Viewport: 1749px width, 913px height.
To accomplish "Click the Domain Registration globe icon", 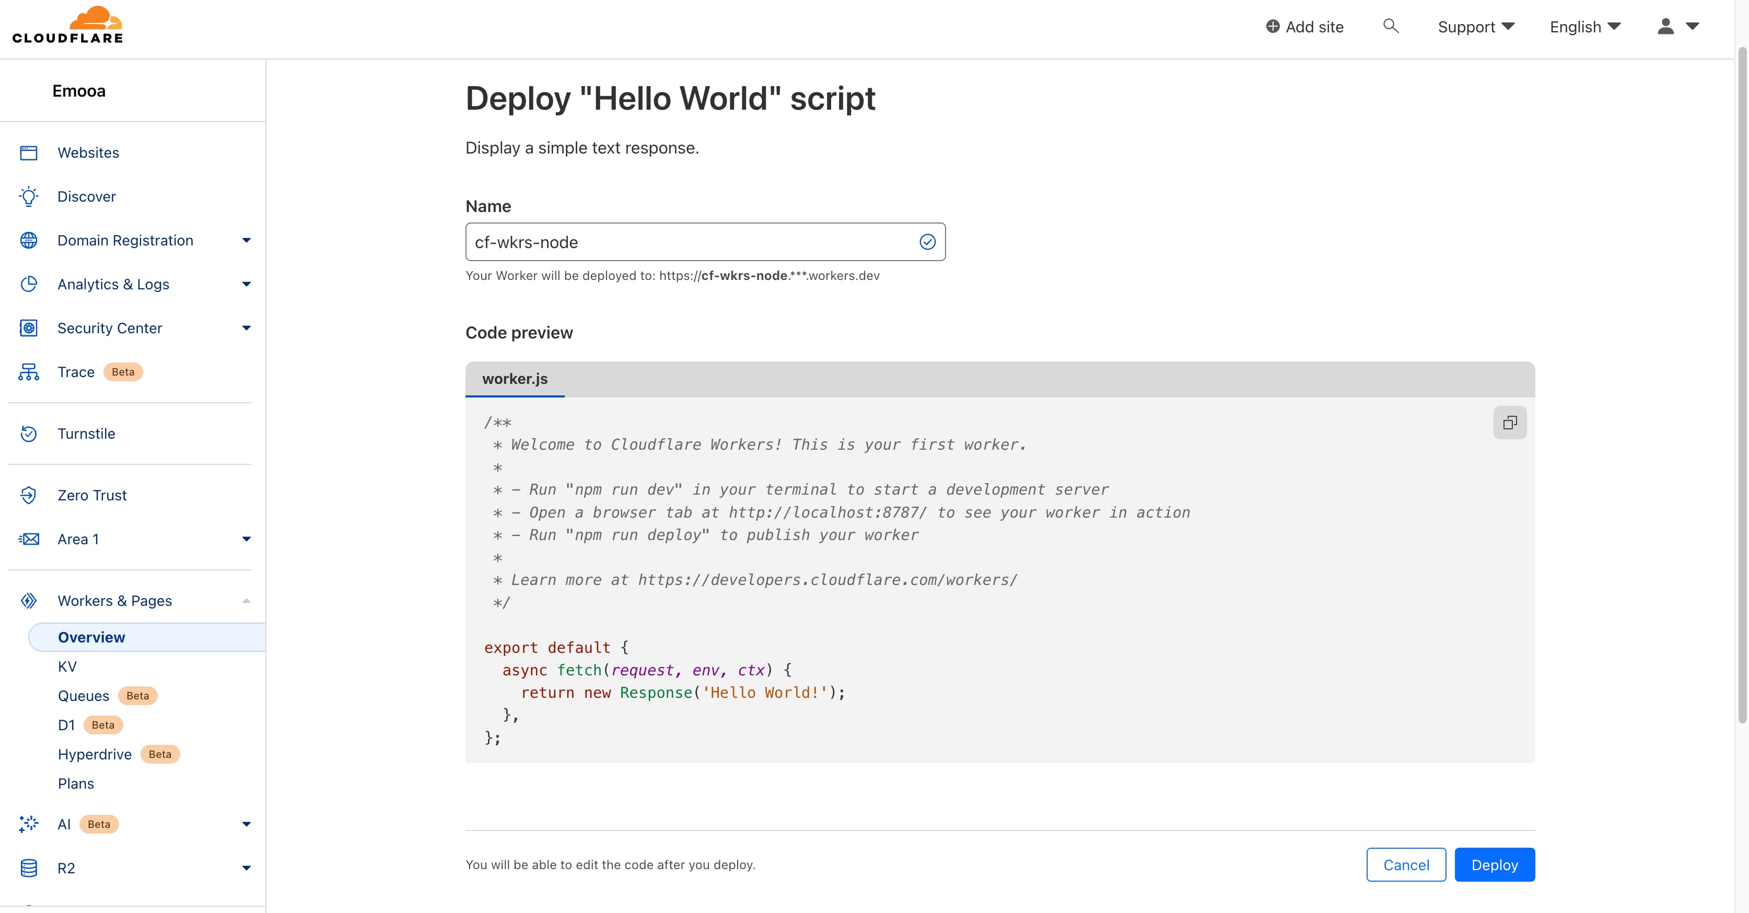I will [29, 240].
